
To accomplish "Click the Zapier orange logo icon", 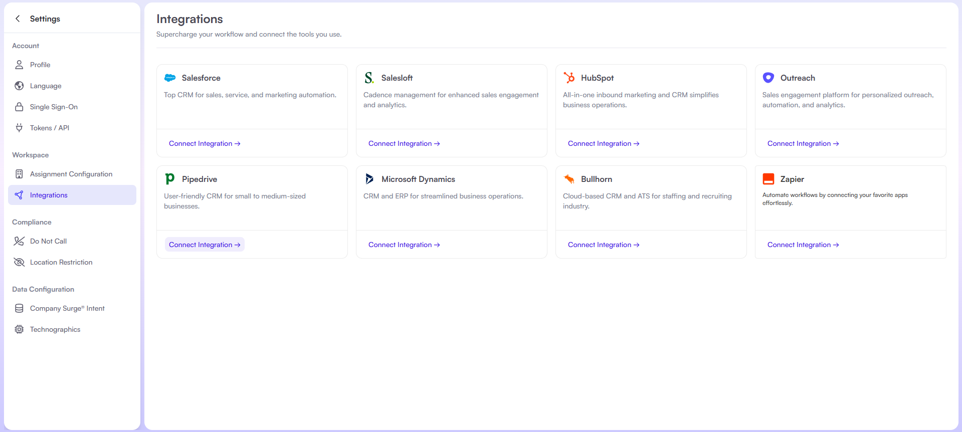I will (768, 179).
